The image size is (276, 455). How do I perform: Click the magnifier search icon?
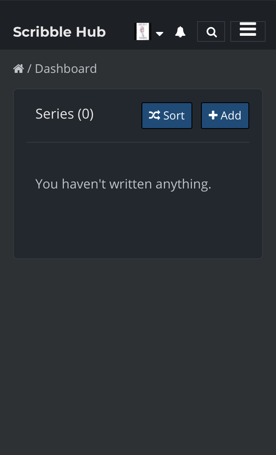[x=211, y=32]
